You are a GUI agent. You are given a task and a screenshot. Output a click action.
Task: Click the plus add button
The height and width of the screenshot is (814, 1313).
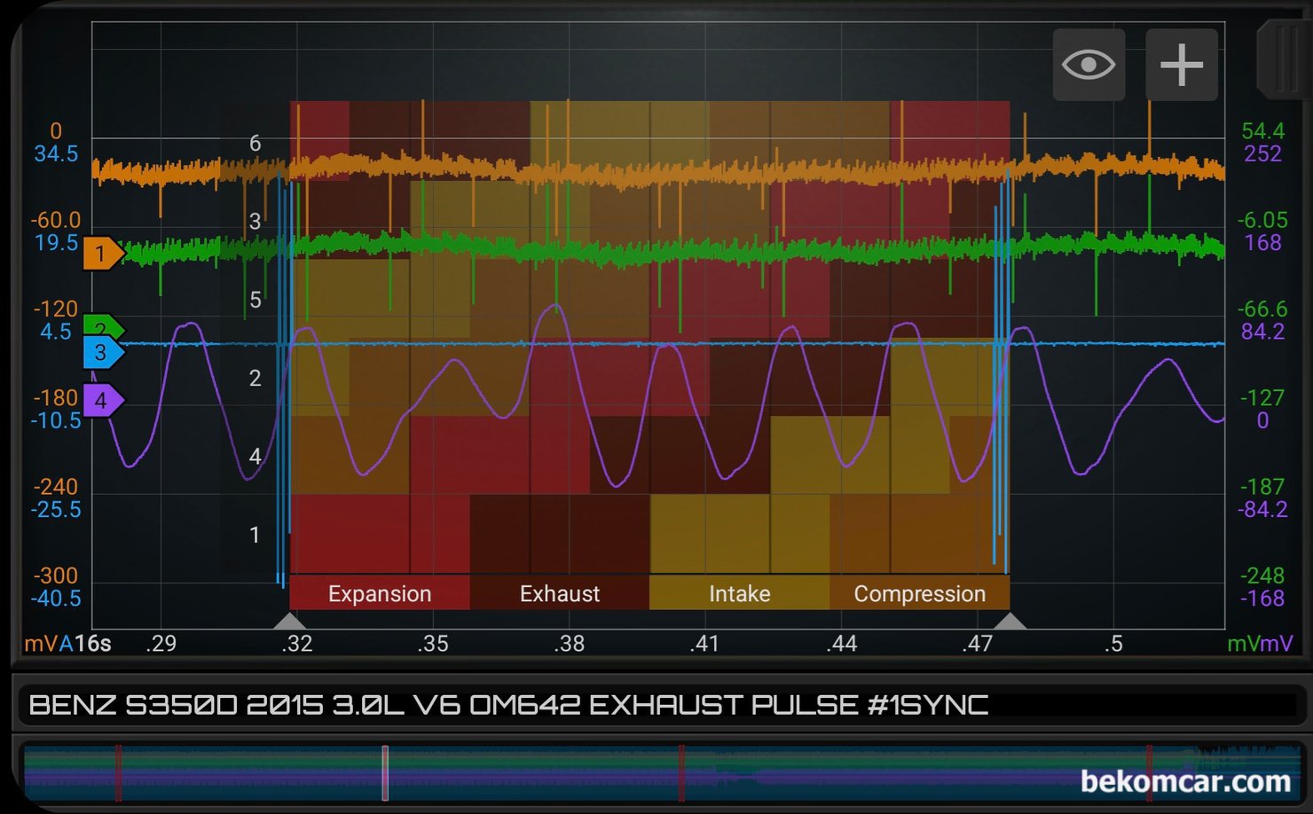pos(1182,65)
